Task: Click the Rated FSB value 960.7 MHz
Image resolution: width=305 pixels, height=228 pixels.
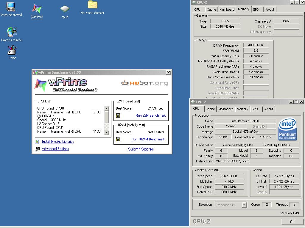Action: 229,192
